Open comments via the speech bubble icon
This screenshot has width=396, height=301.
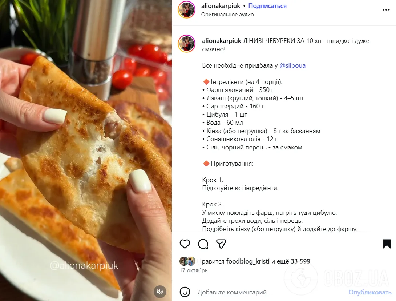pos(203,244)
